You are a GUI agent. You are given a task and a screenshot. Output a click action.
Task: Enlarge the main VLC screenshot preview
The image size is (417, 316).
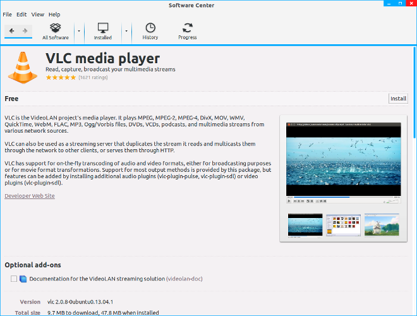coord(343,163)
